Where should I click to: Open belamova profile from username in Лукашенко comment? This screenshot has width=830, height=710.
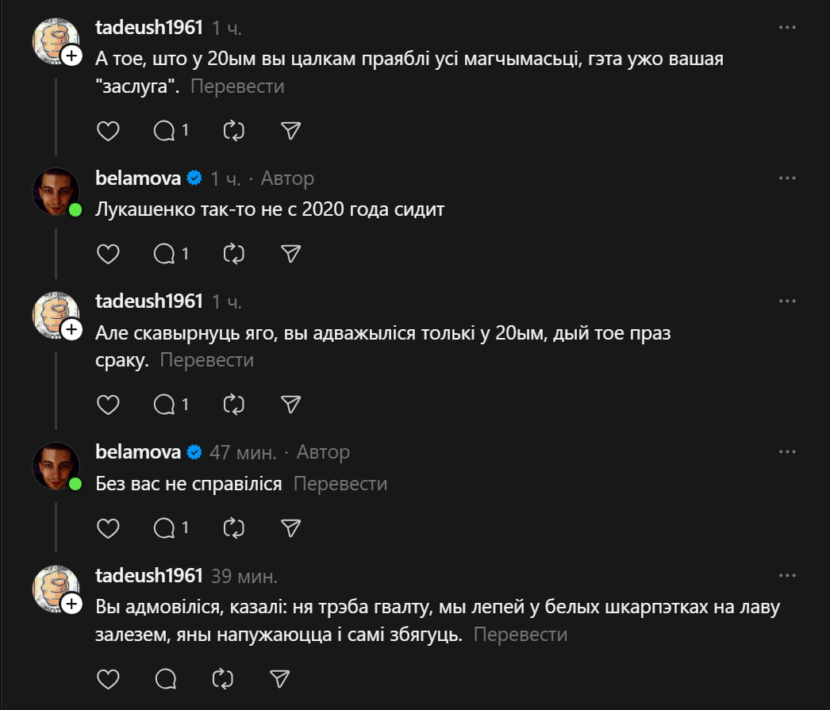pos(138,178)
